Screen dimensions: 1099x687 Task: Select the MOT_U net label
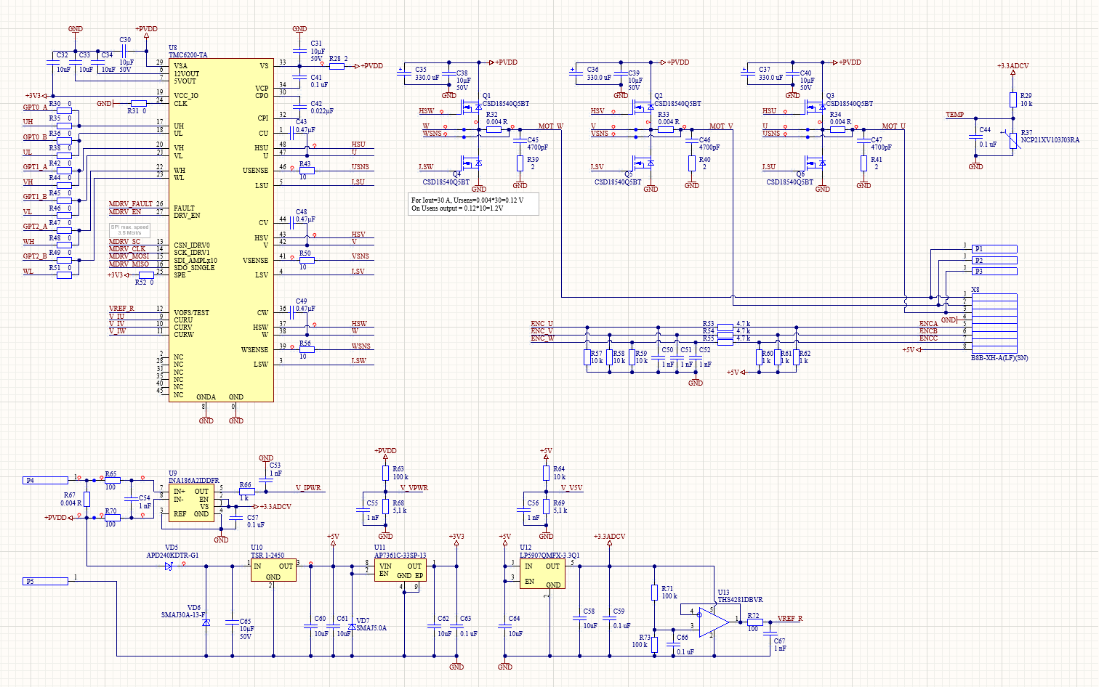tap(894, 126)
